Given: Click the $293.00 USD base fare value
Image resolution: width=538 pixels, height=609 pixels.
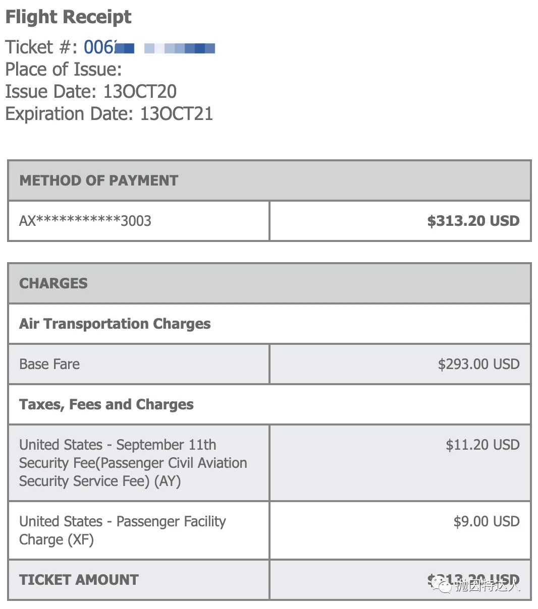Looking at the screenshot, I should point(479,364).
